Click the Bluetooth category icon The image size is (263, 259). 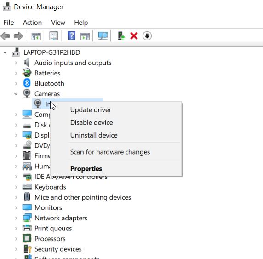coord(27,83)
